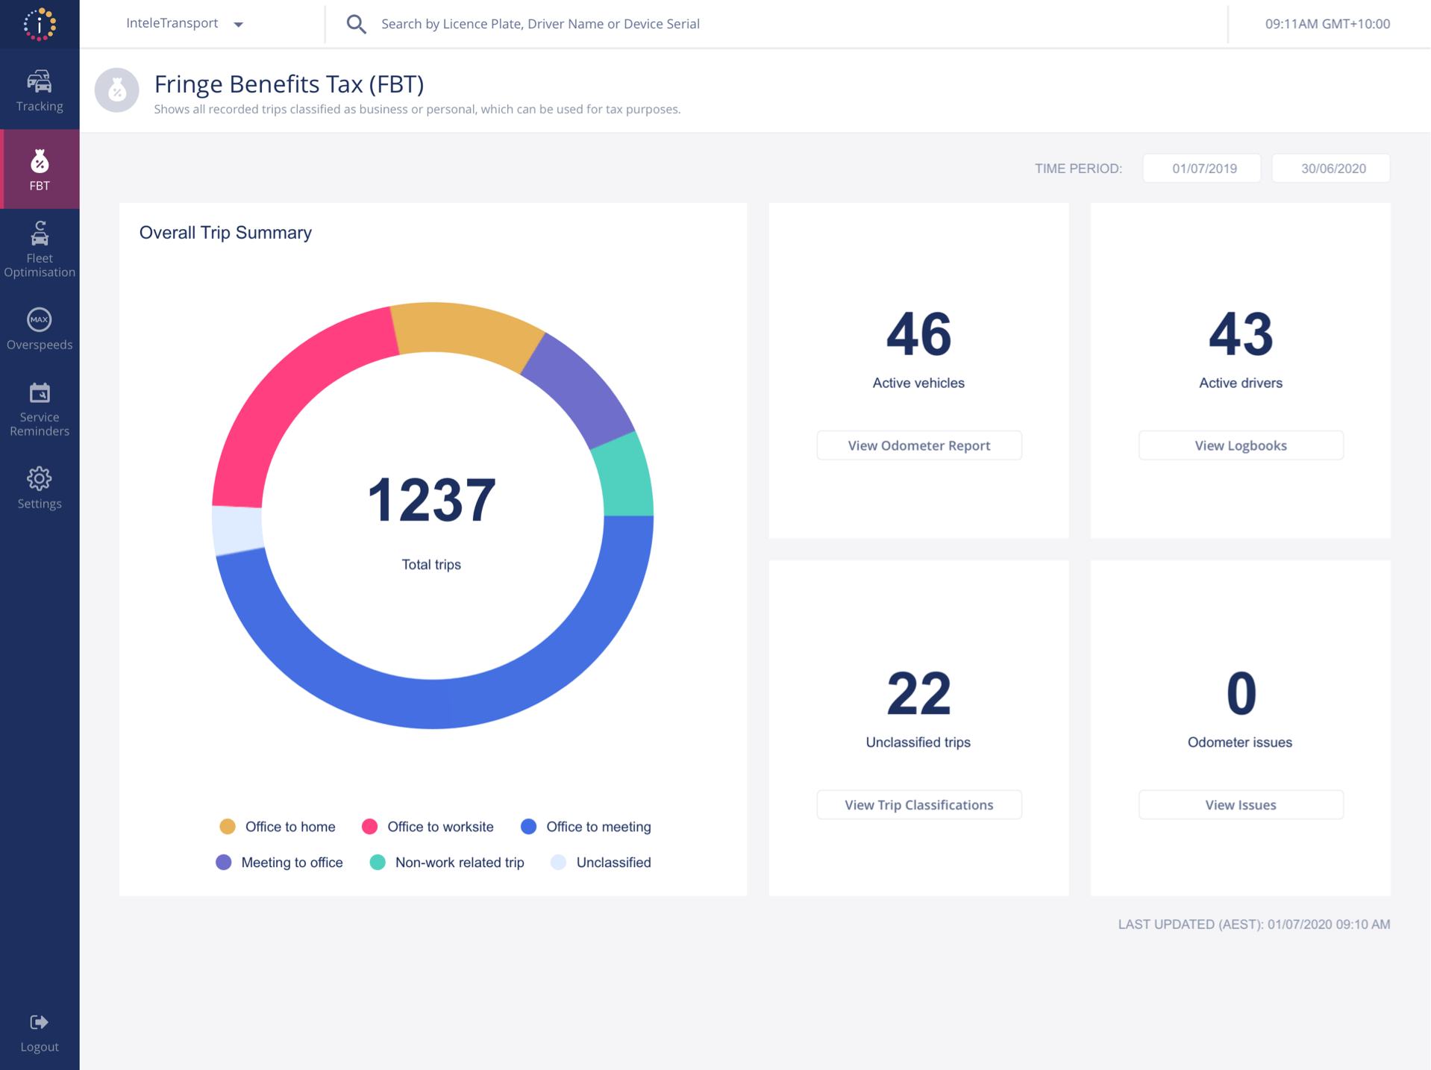1431x1070 pixels.
Task: Click the View Odometer Report button
Action: [x=918, y=445]
